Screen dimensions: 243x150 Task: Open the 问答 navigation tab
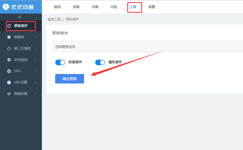[x=76, y=7]
